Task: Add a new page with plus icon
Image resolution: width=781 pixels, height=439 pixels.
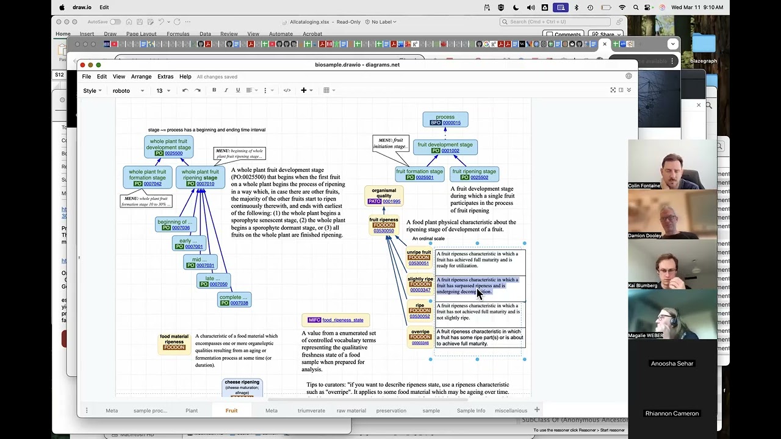Action: click(x=537, y=410)
